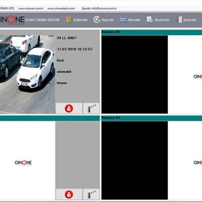The image size is (202, 202).
Task: Open the www.oinone.com.tr link
Action: 31,9
